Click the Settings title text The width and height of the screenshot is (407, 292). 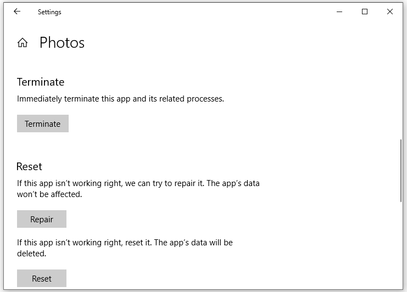(49, 12)
